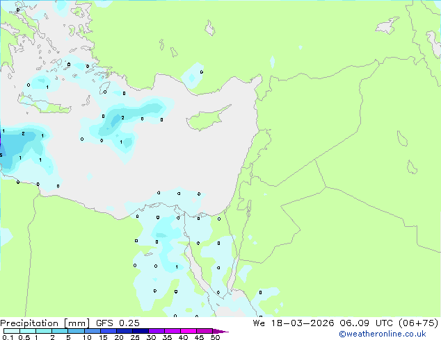Click the "45" legend scale label
Image resolution: width=441 pixels, height=340 pixels.
tap(199, 337)
